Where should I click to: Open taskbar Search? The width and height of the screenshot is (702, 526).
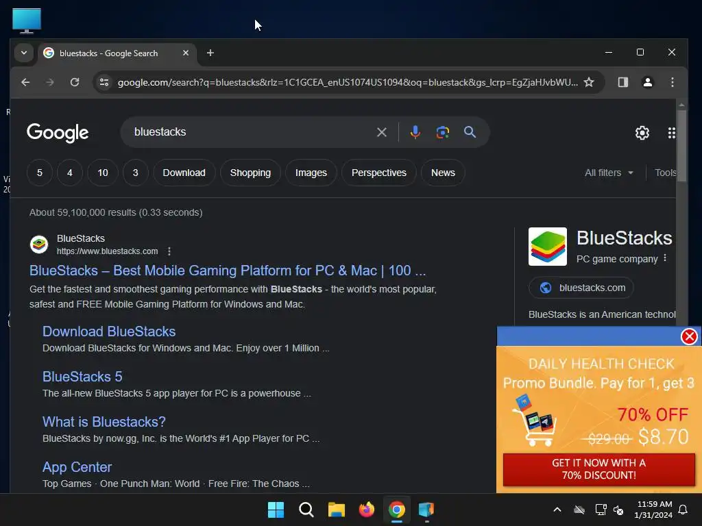coord(306,510)
